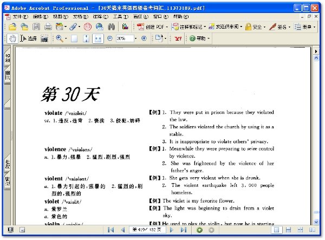Open the 帮助 menu in menu bar

181,17
